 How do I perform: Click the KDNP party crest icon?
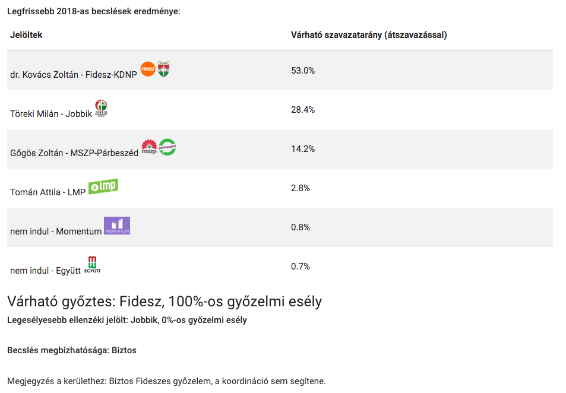pos(164,69)
